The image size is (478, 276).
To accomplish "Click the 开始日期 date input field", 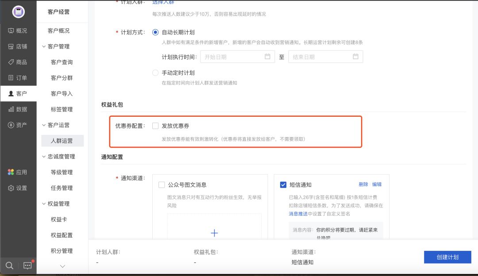I will (x=237, y=57).
